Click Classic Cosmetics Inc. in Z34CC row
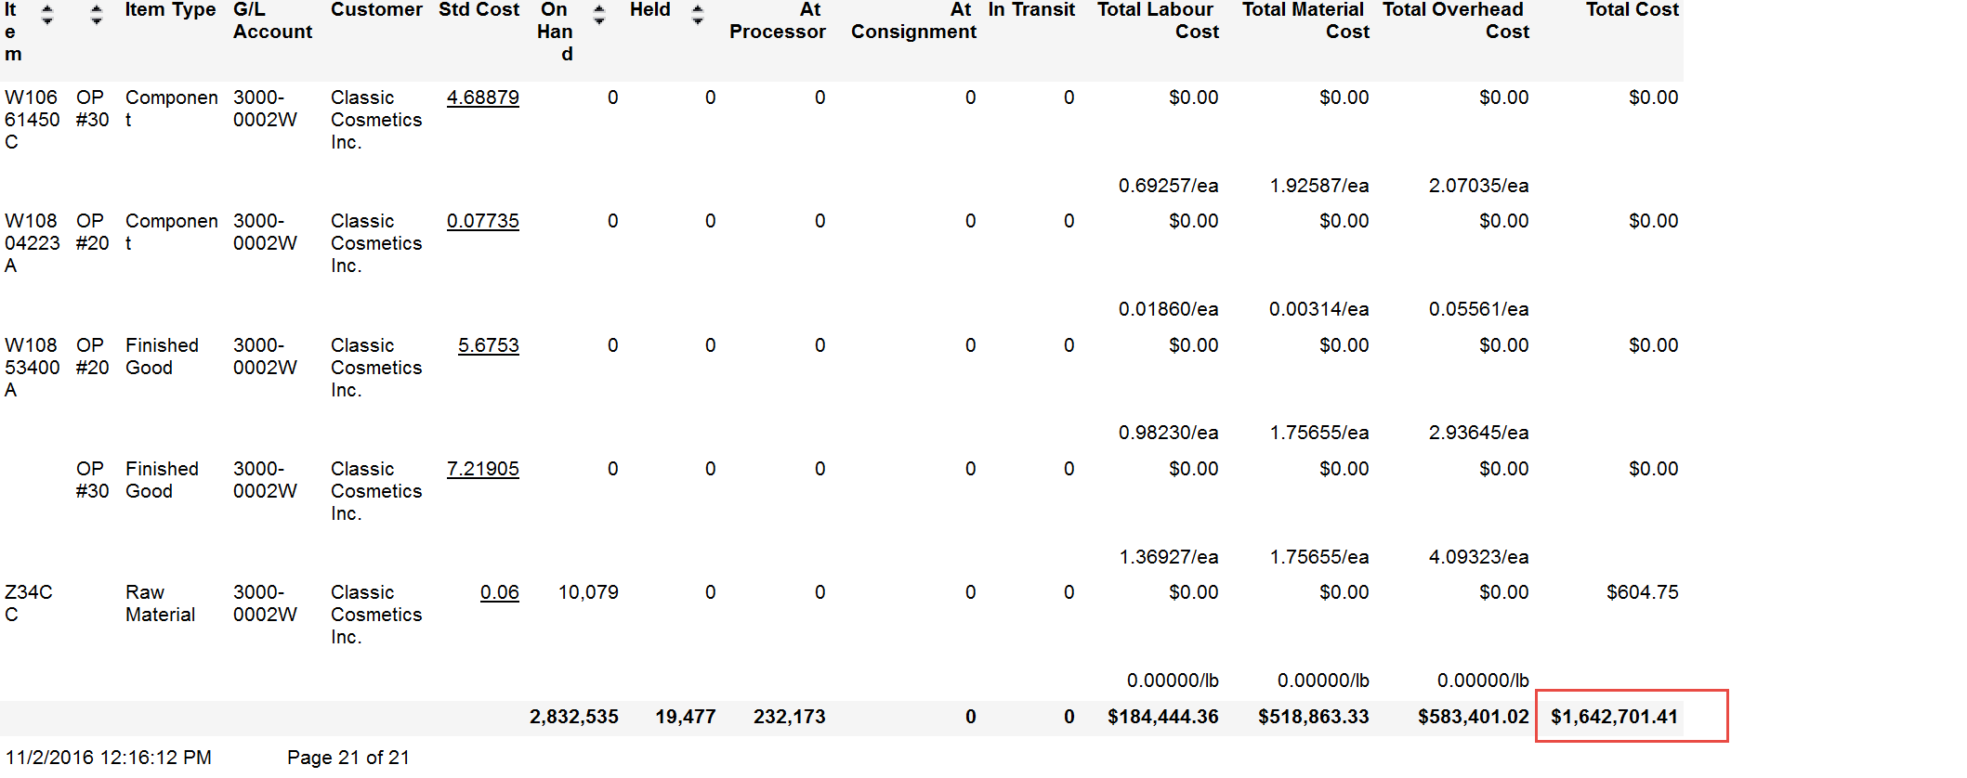1967x778 pixels. [375, 615]
